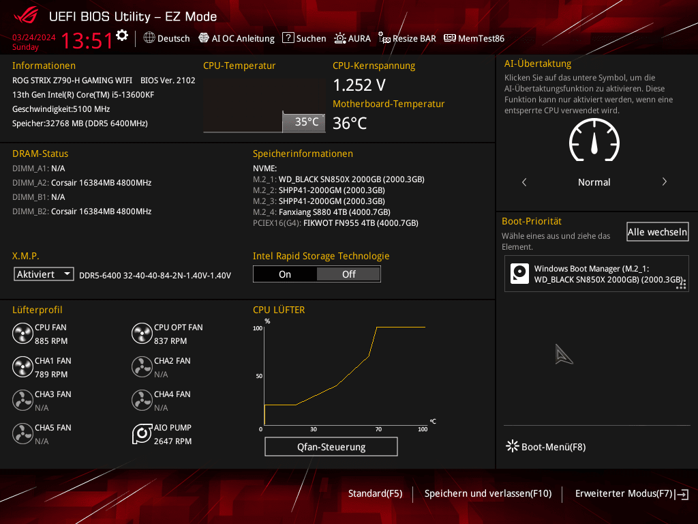
Task: Select CPU FAN fan icon
Action: [x=22, y=333]
